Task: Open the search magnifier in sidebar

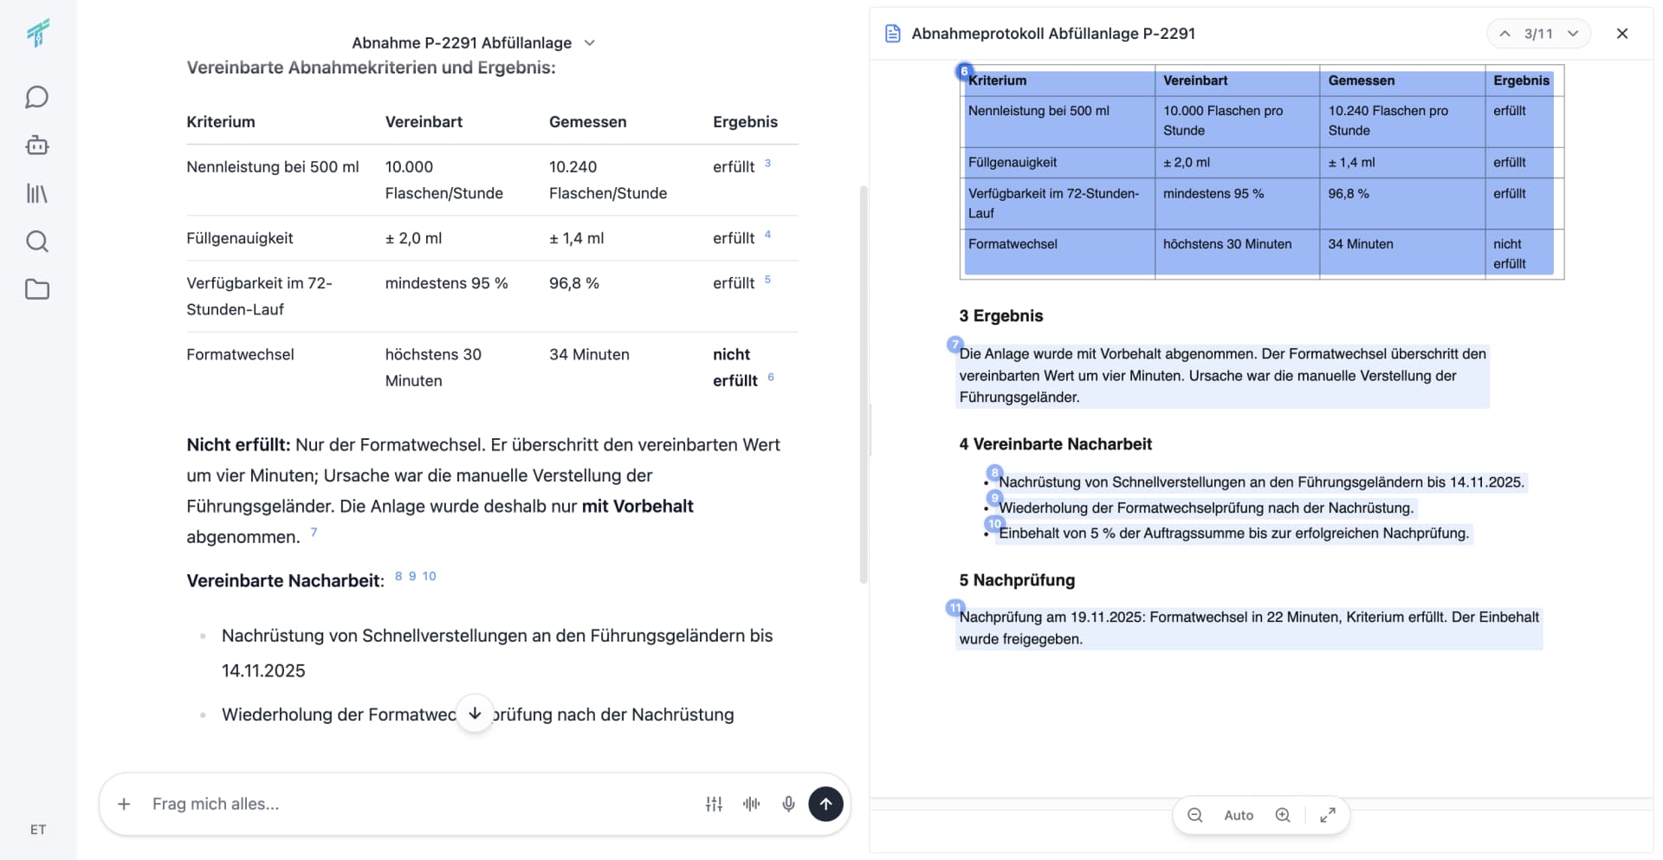Action: (37, 241)
